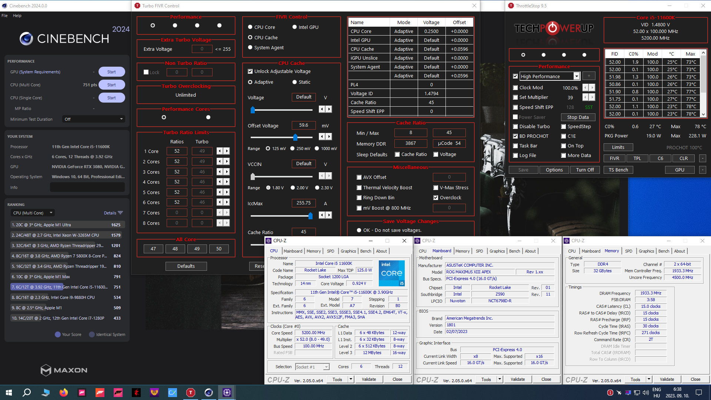Open the ThrottleStop tray icon with the 1 badge
711x400 pixels.
coord(610,393)
